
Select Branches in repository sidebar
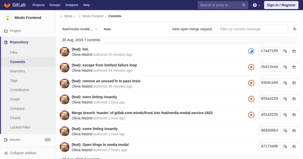pos(18,71)
